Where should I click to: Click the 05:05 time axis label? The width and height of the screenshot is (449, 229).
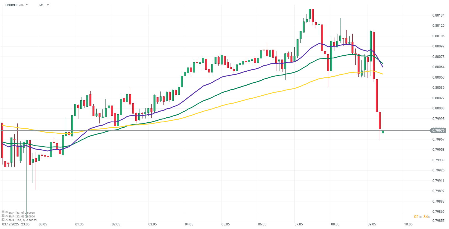226,224
